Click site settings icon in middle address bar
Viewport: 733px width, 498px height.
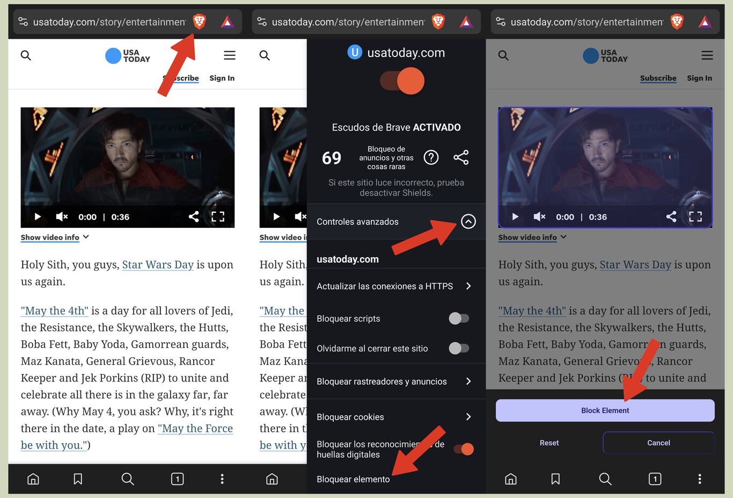pyautogui.click(x=262, y=21)
